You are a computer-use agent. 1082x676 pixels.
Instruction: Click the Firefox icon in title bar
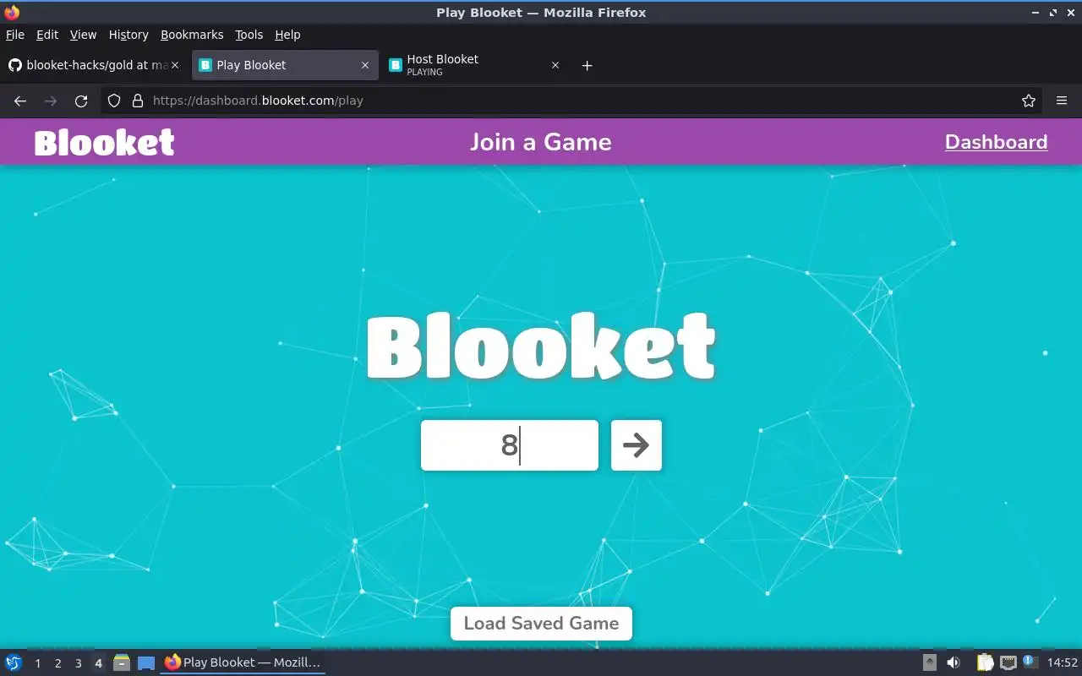12,13
